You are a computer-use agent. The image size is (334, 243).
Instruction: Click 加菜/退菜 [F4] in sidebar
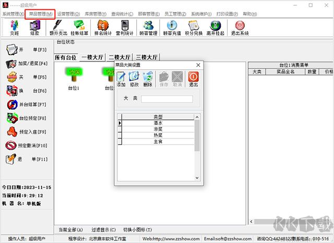tap(26, 63)
